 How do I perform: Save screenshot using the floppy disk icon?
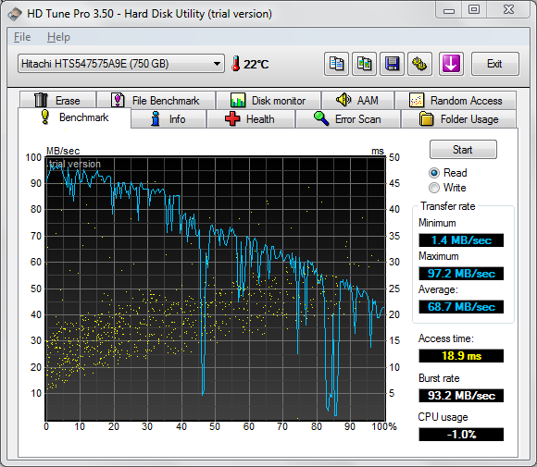[393, 64]
